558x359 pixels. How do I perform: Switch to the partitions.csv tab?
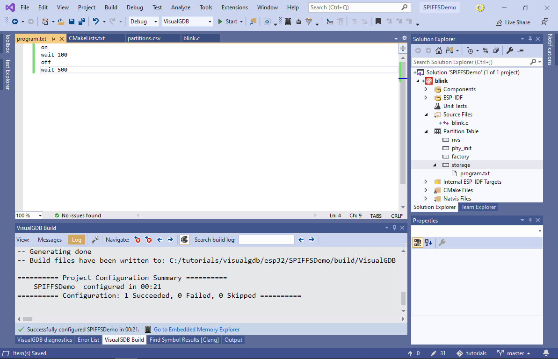pos(144,38)
